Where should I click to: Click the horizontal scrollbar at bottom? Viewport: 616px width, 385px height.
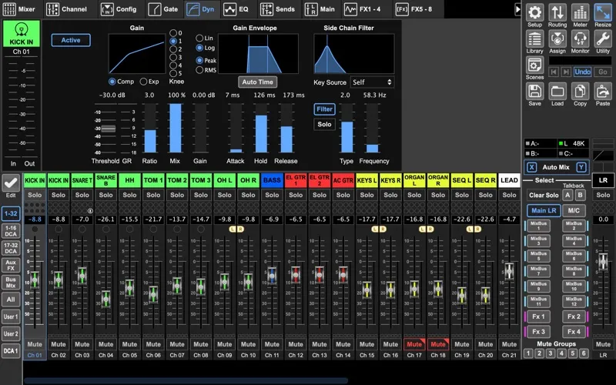pos(186,380)
